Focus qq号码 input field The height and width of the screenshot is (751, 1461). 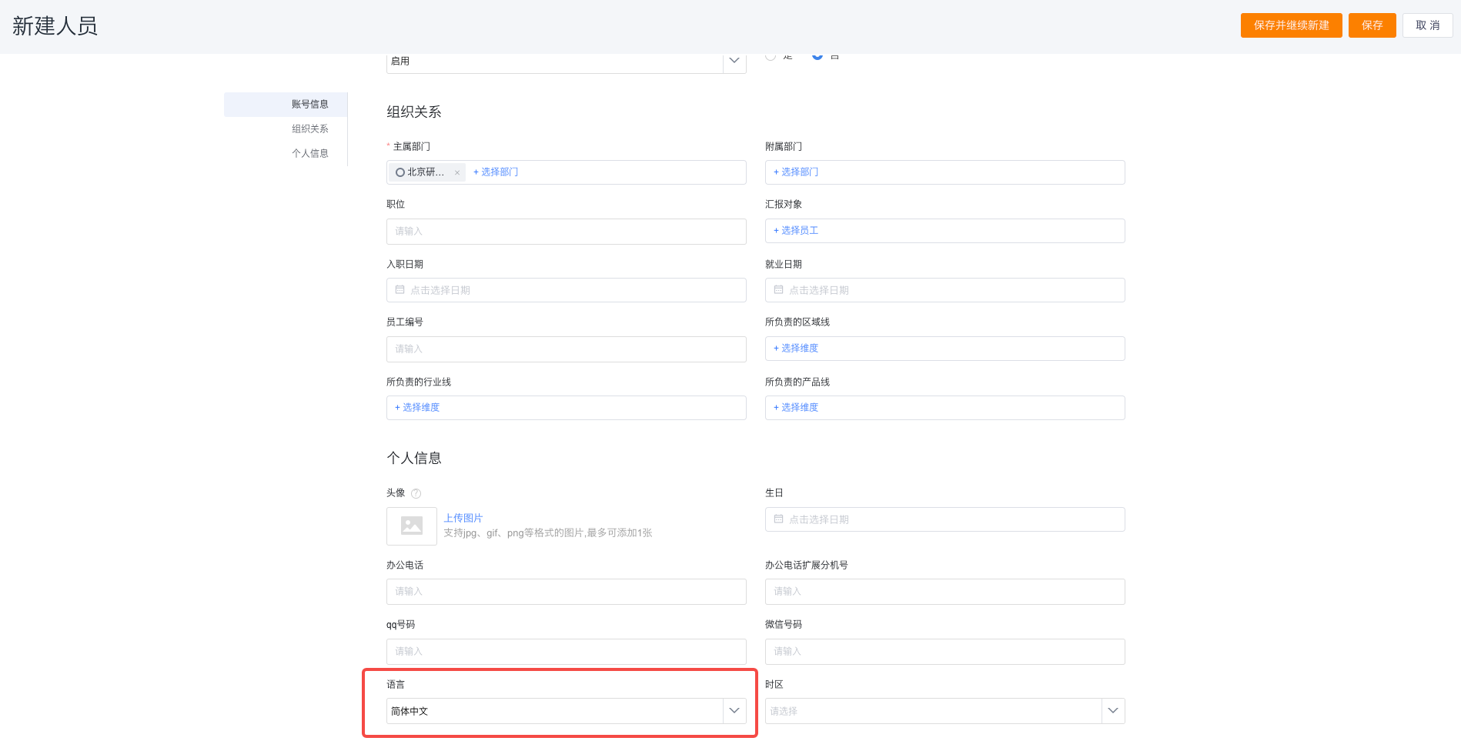coord(567,652)
